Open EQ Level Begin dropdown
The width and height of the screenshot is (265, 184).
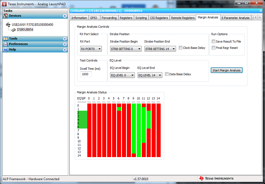122,75
